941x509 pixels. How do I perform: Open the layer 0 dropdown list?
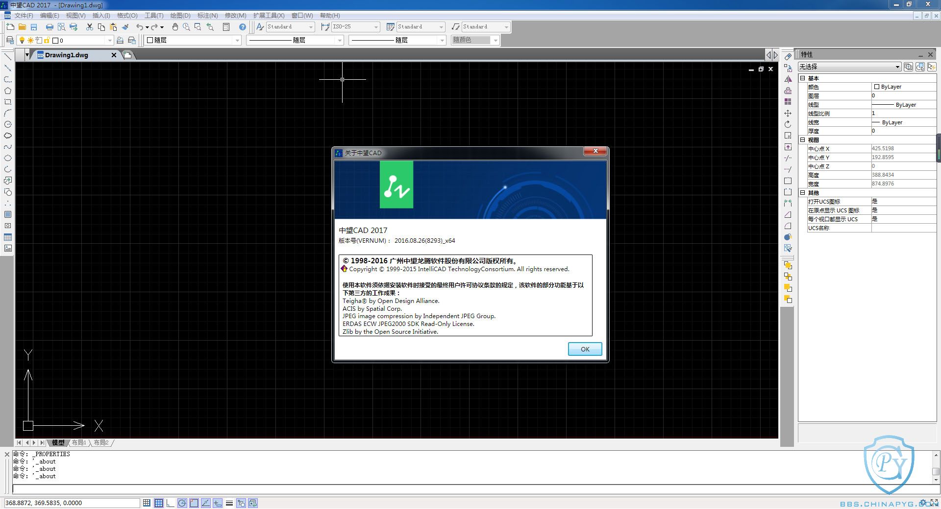pyautogui.click(x=110, y=40)
